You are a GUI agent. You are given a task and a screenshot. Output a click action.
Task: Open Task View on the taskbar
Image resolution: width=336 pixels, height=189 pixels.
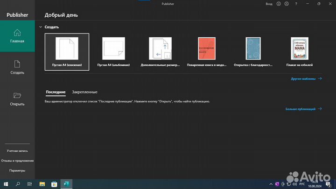pyautogui.click(x=29, y=184)
